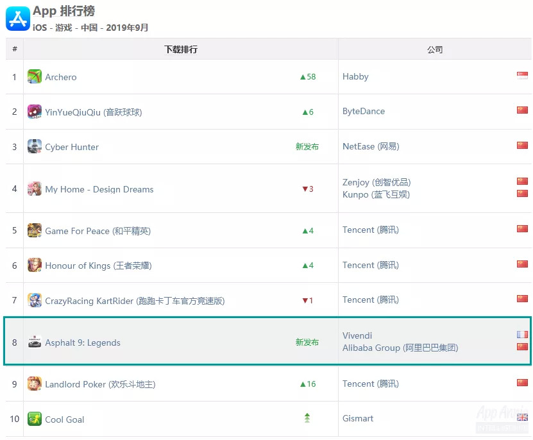This screenshot has width=533, height=440.
Task: Click the 下载排行 column header
Action: [181, 49]
